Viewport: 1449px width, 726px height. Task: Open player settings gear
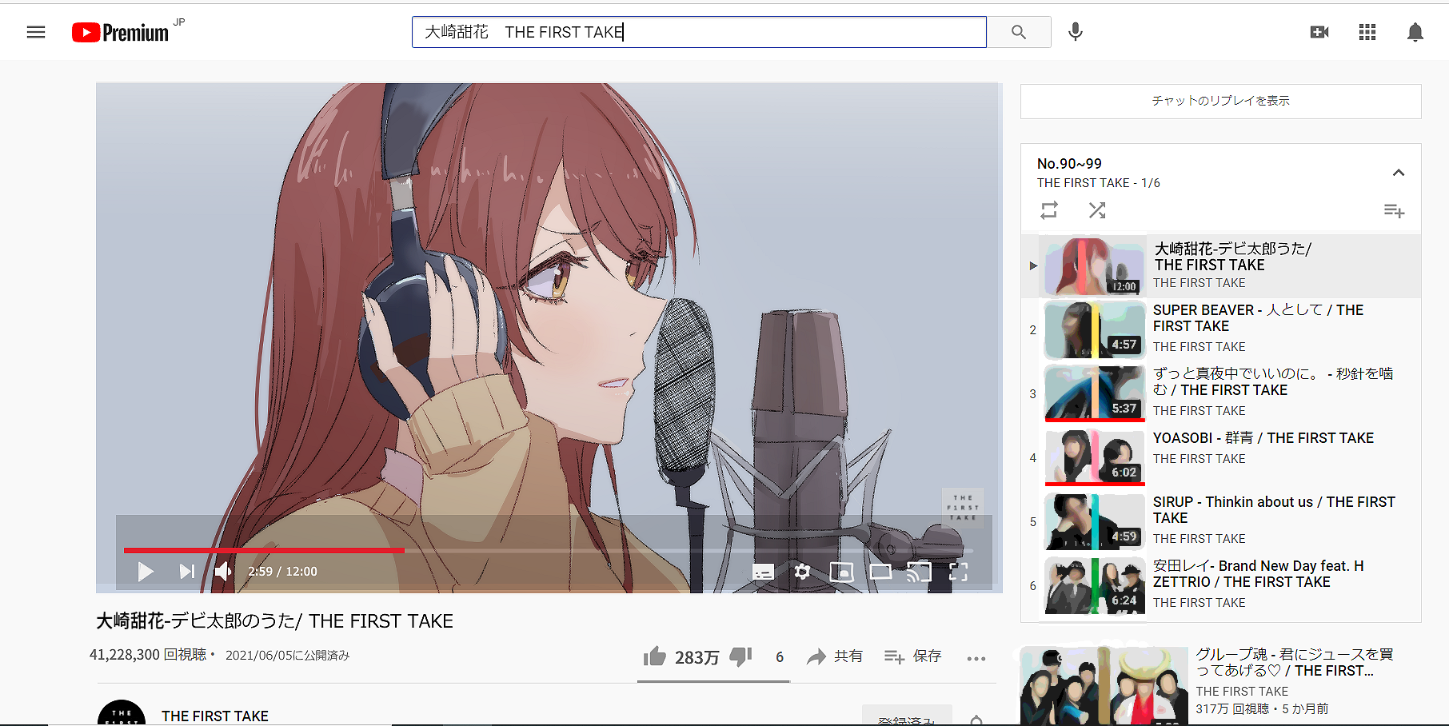(x=802, y=572)
